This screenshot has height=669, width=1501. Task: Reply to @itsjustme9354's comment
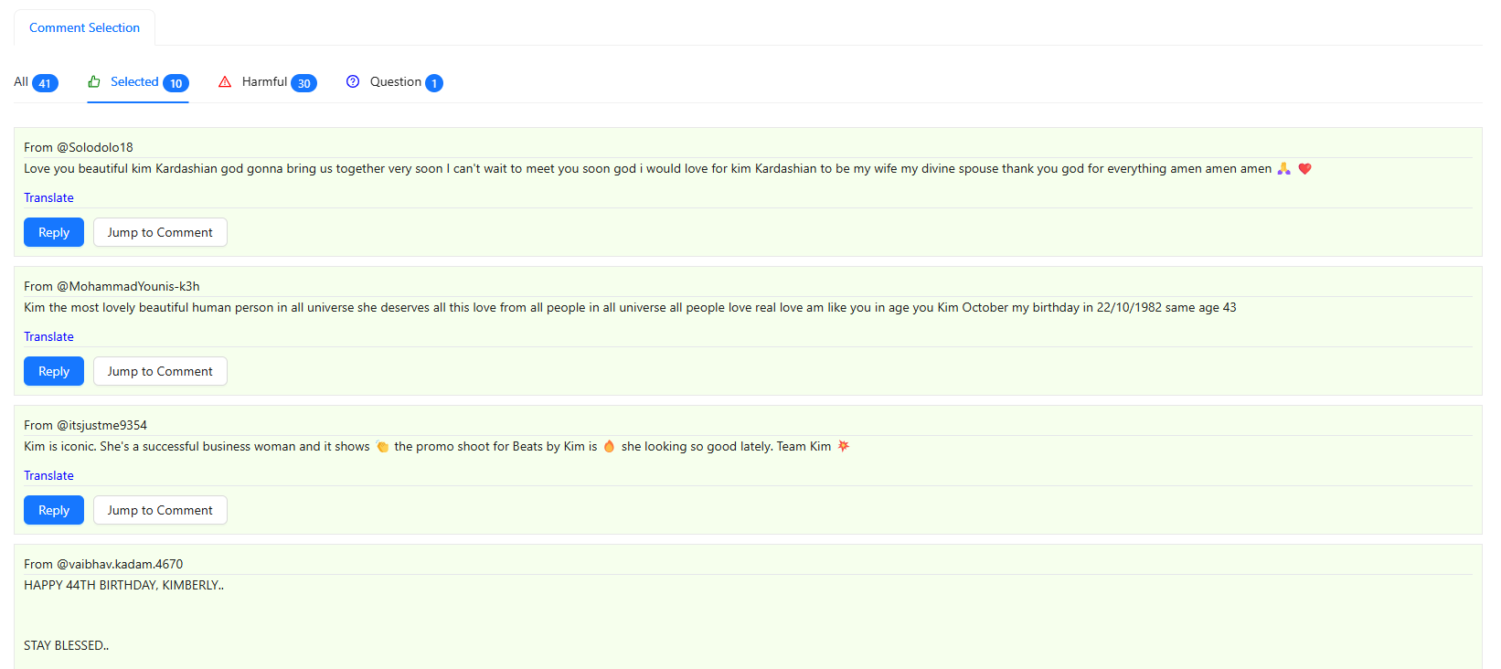pyautogui.click(x=53, y=509)
